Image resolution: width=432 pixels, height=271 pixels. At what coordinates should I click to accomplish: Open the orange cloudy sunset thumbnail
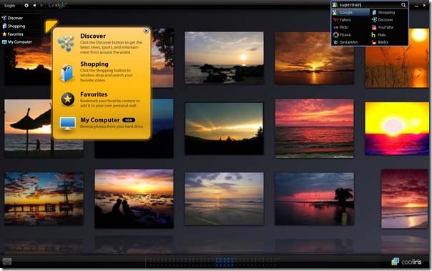pos(315,58)
